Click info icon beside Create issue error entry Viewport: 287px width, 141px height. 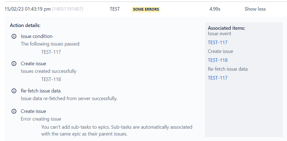pyautogui.click(x=14, y=111)
